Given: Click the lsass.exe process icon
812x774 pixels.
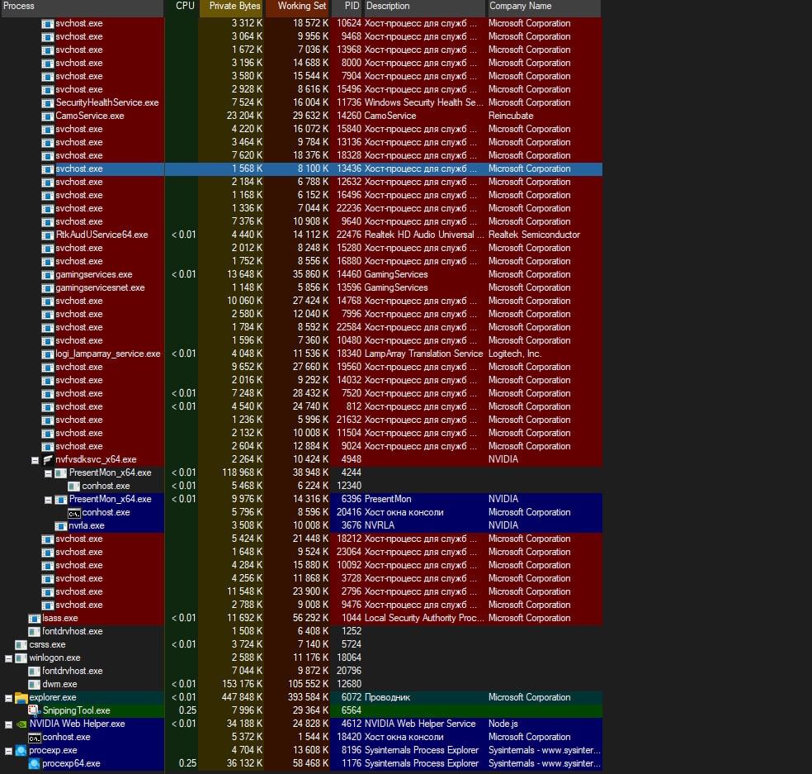Looking at the screenshot, I should click(x=35, y=619).
